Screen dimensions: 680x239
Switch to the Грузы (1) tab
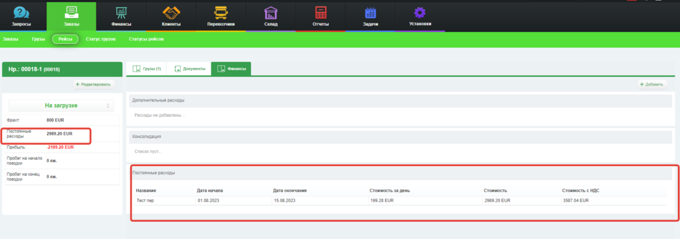(146, 68)
